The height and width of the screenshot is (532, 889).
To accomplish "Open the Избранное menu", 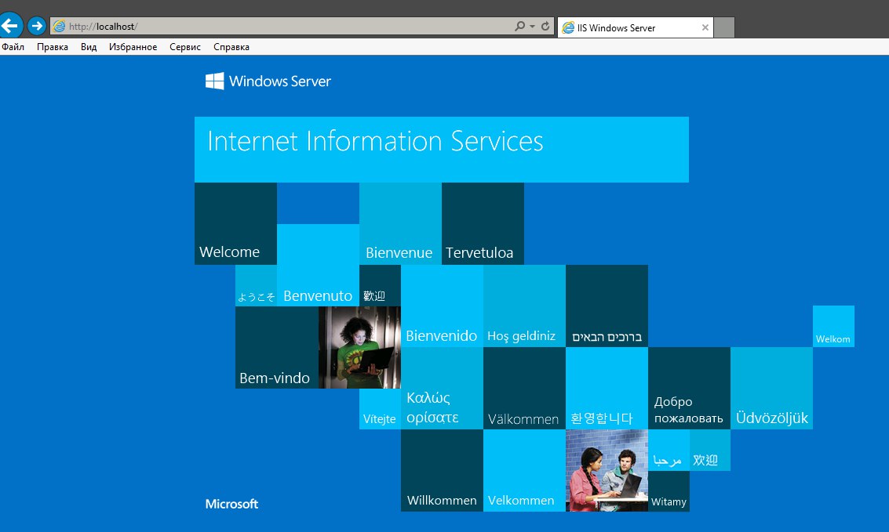I will point(133,47).
